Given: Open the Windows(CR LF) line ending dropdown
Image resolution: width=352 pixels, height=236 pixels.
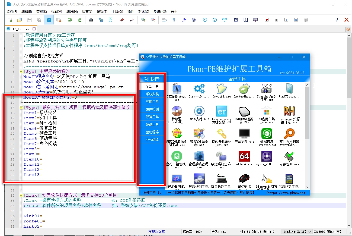Looking at the screenshot, I should click(x=297, y=232).
